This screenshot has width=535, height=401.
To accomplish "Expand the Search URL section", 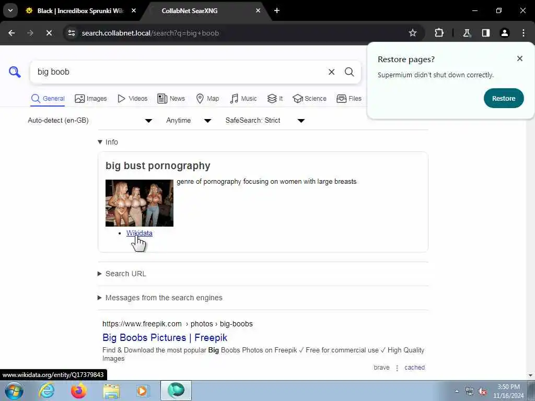I will pos(122,274).
